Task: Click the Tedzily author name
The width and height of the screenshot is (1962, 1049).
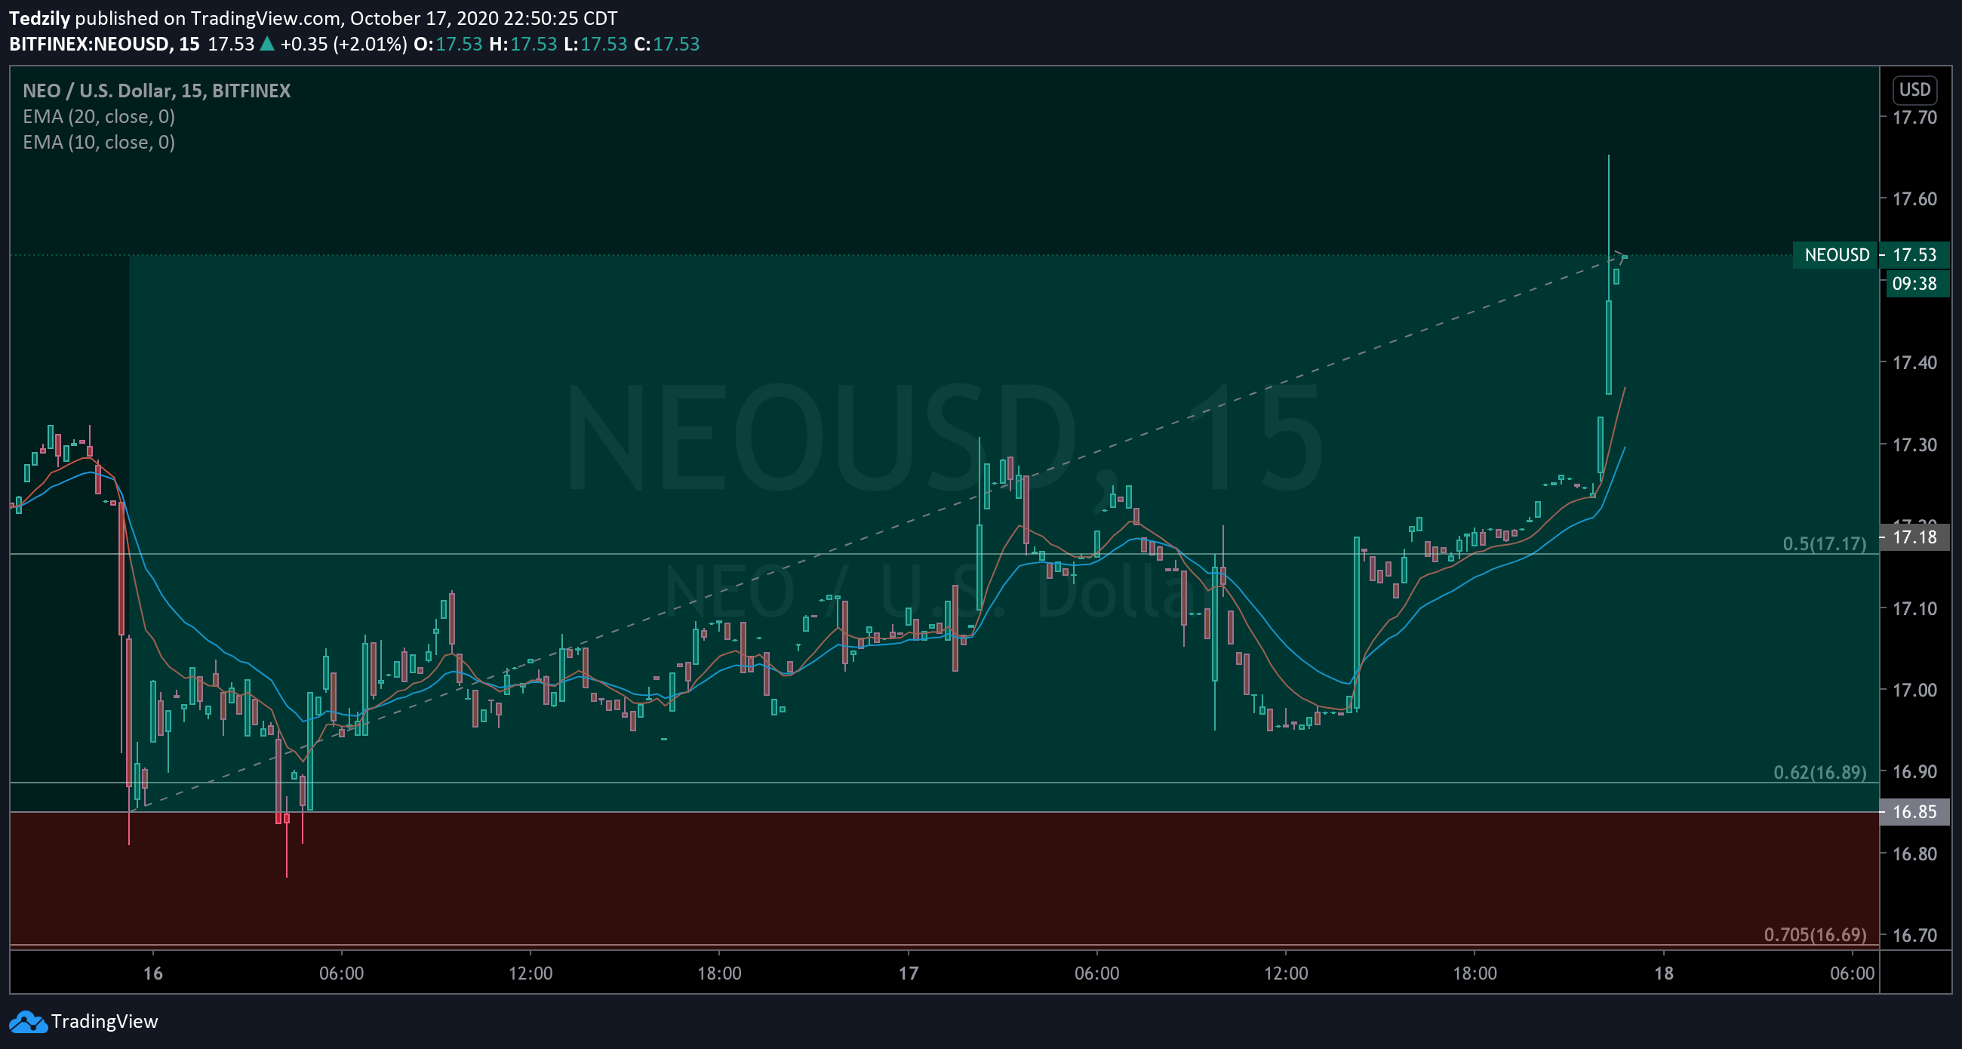Action: click(39, 18)
